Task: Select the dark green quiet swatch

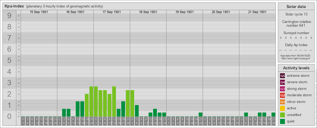Action: click(282, 121)
